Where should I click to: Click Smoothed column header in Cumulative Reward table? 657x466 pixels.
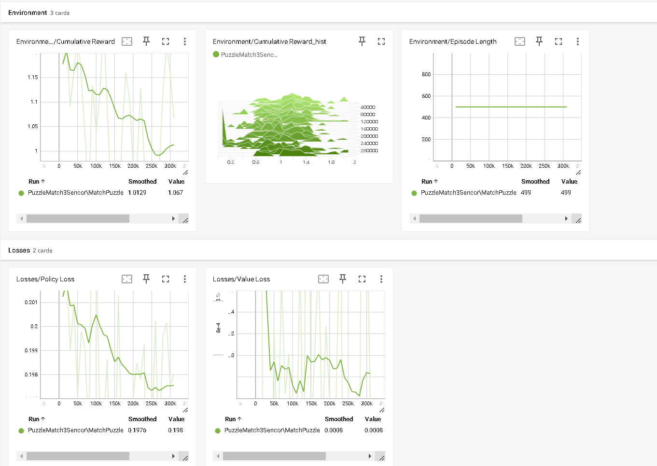coord(142,182)
